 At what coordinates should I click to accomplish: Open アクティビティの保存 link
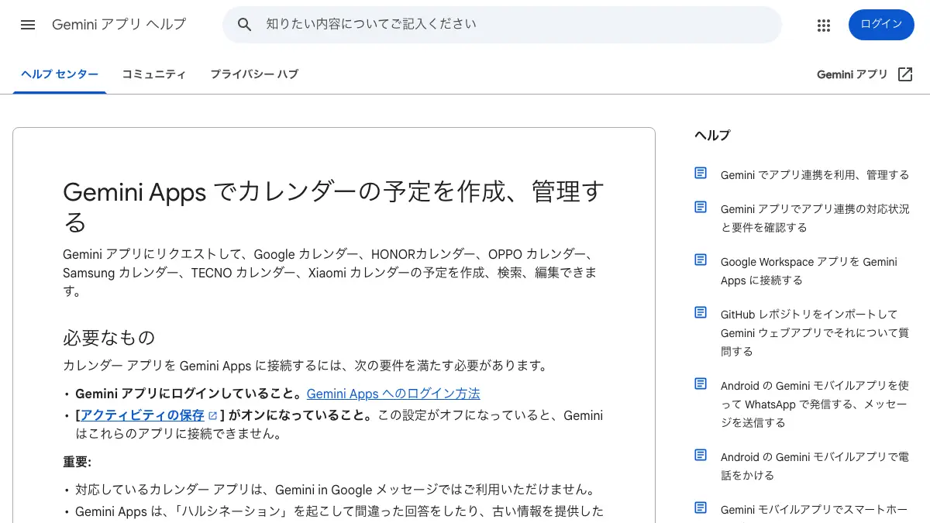tap(148, 415)
